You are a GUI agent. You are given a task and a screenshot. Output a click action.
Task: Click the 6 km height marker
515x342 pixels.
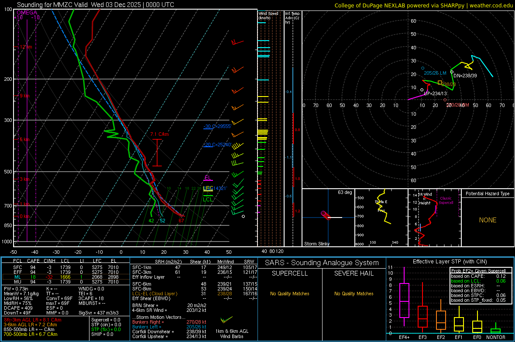24,139
